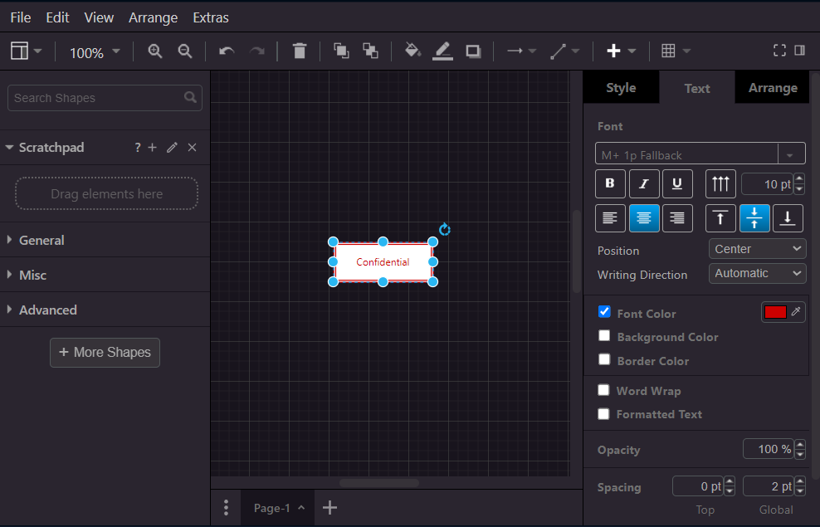Image resolution: width=820 pixels, height=527 pixels.
Task: Enable the Word Wrap checkbox
Action: pos(603,390)
